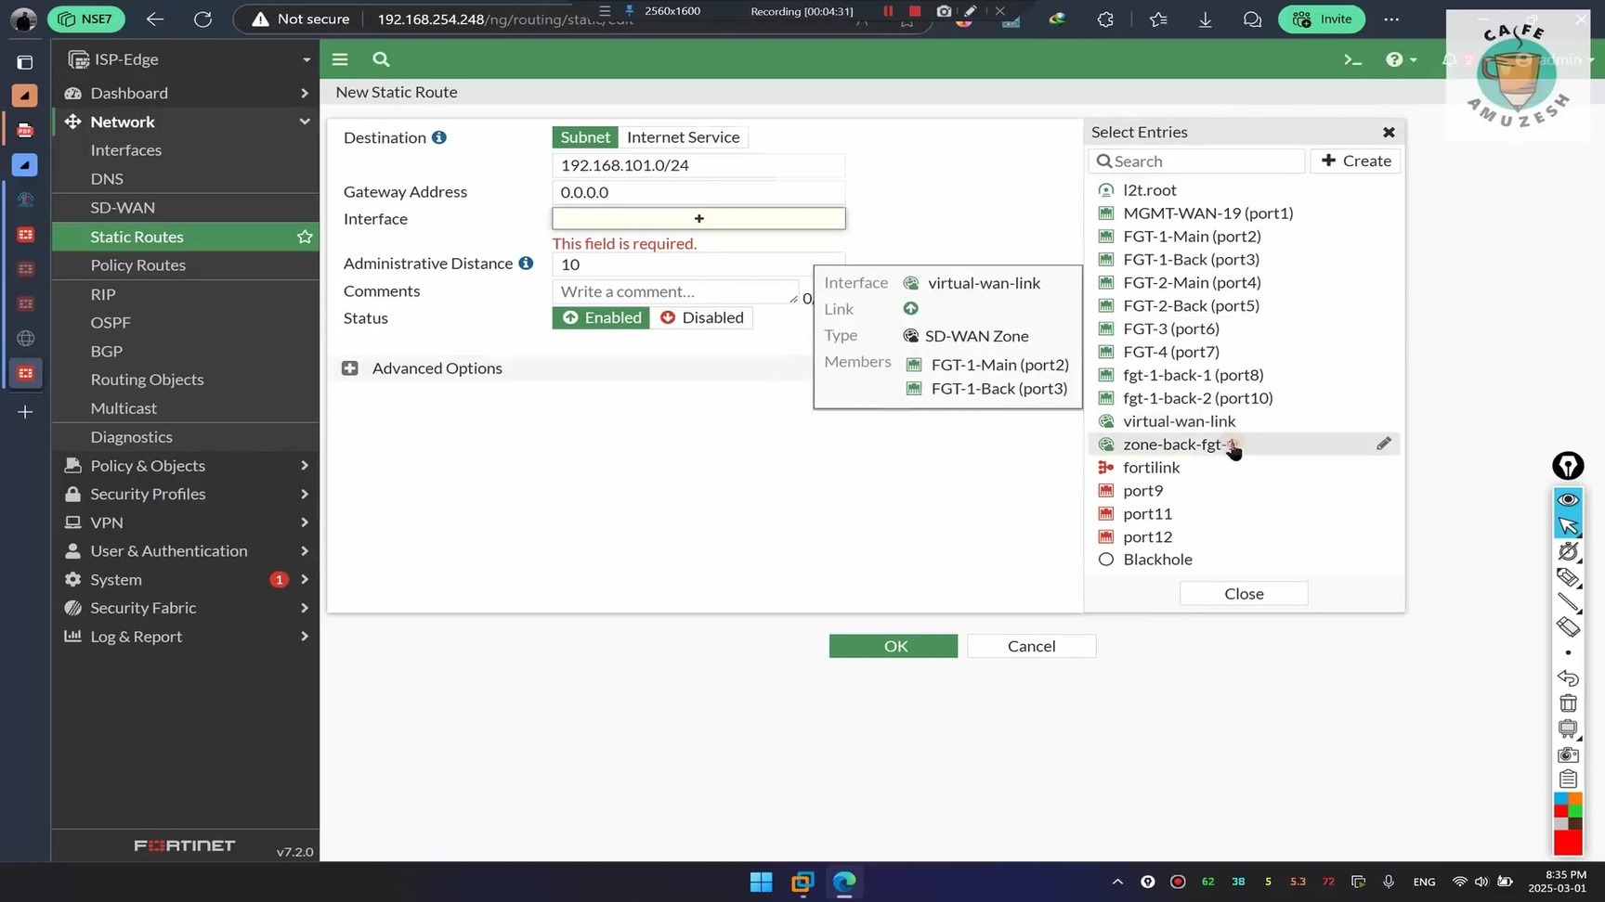
Task: Expand the Dashboard menu
Action: (x=186, y=93)
